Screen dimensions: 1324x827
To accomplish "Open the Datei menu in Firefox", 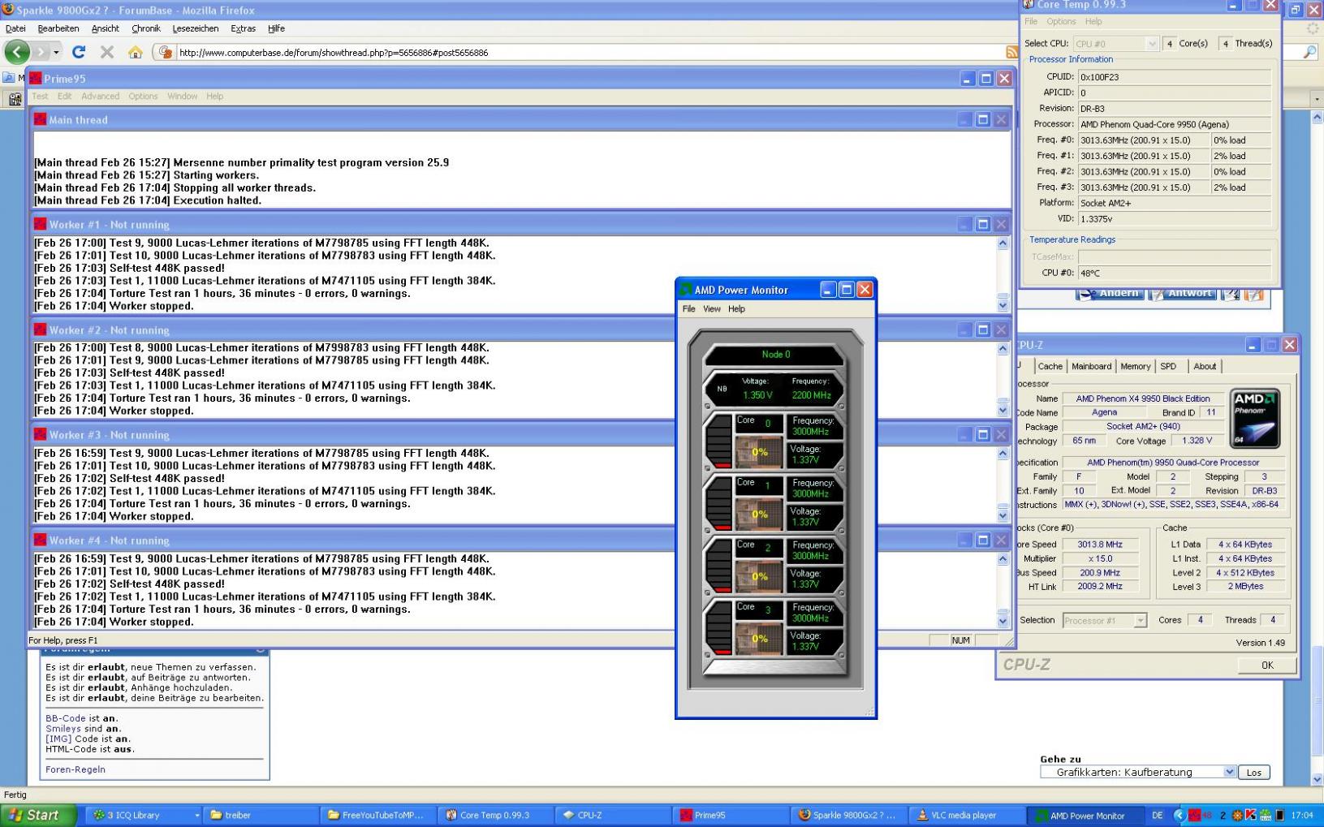I will (15, 28).
